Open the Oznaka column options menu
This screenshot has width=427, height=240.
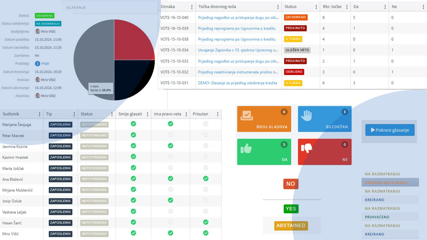191,7
